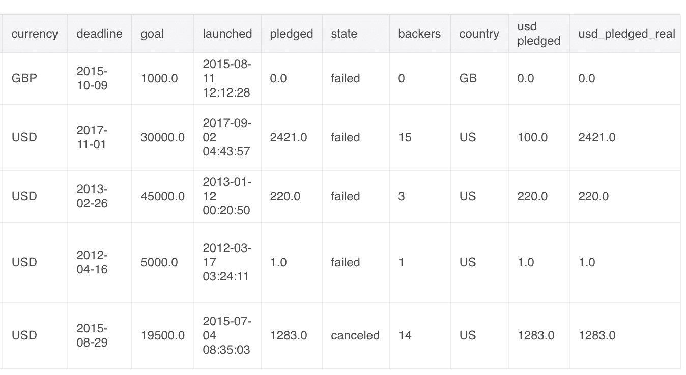
Task: Select the backers column header
Action: click(x=419, y=34)
